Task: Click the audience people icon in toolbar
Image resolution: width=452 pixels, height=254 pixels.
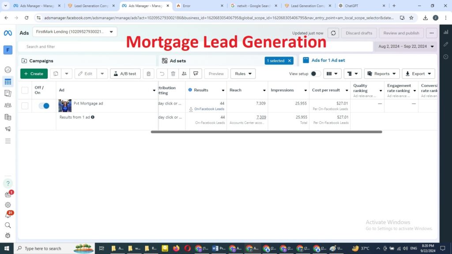Action: pyautogui.click(x=184, y=74)
